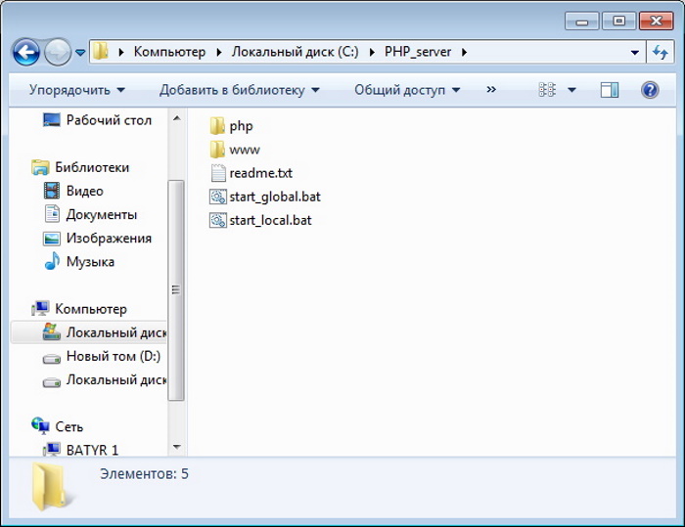Screen dimensions: 685x527
Task: Click the Библиотеки icon
Action: coord(40,167)
